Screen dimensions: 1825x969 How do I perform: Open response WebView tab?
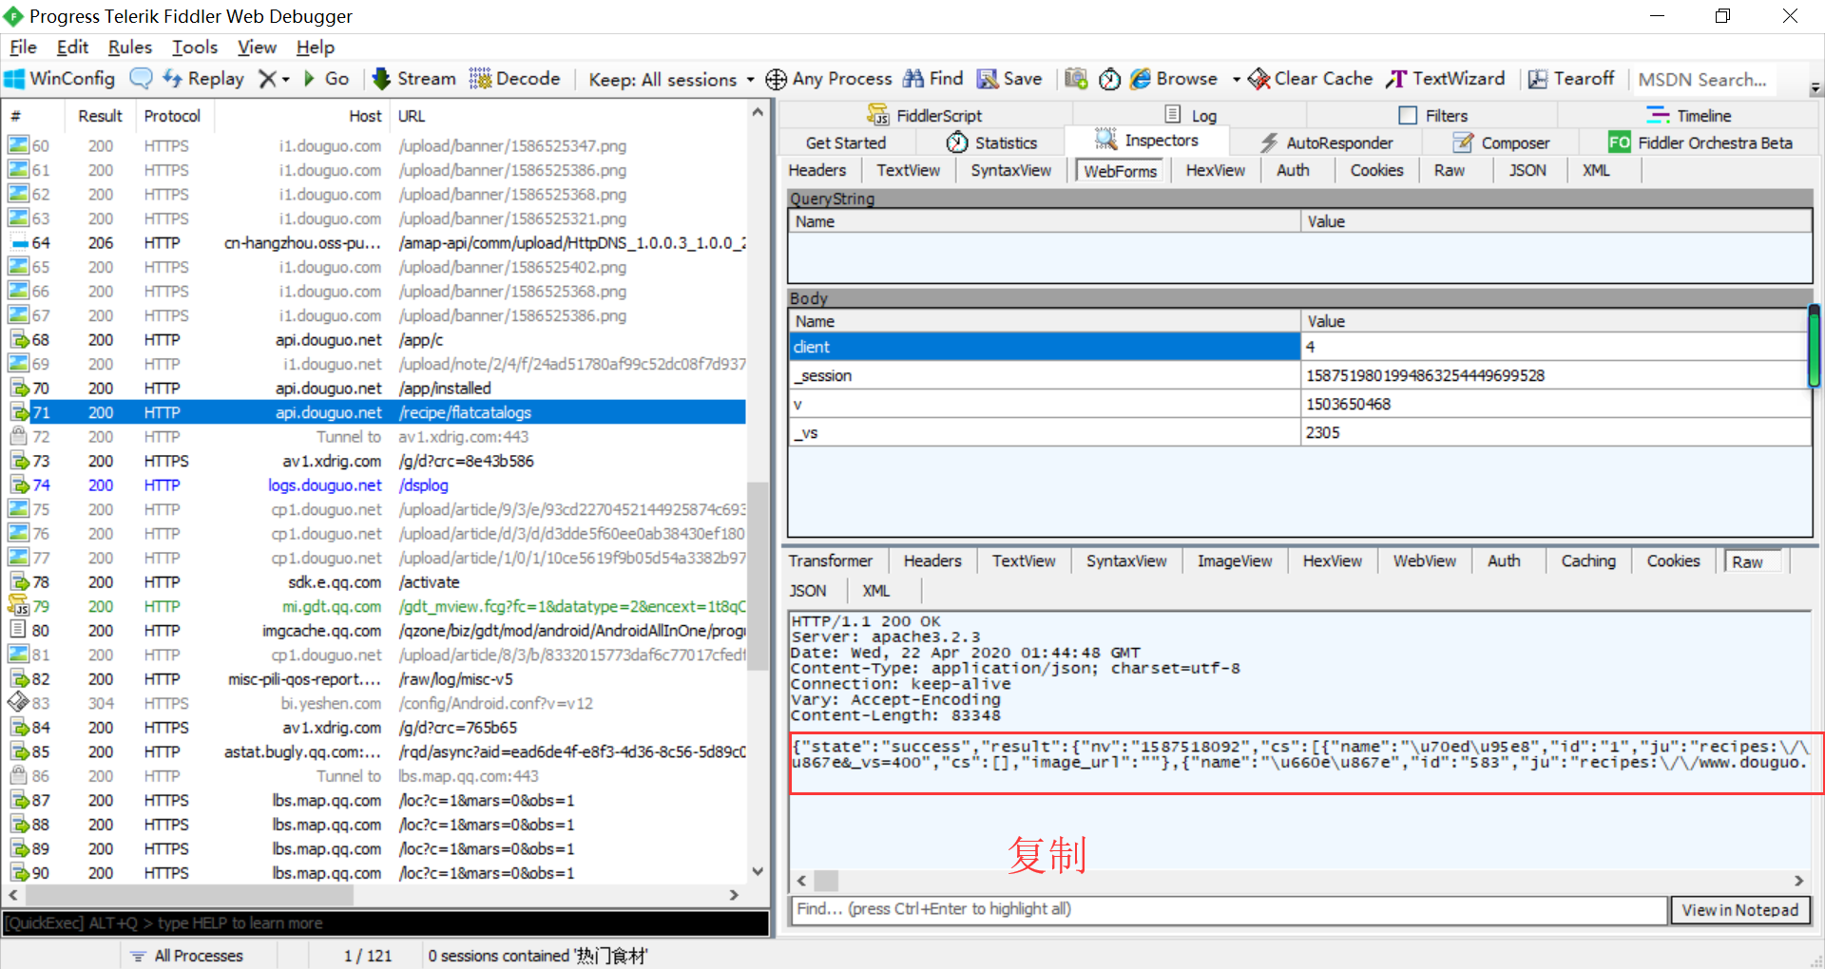1425,560
